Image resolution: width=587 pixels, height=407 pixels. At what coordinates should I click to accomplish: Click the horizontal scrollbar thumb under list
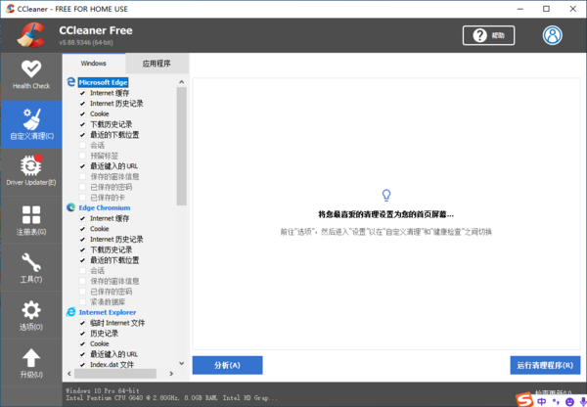click(x=115, y=374)
